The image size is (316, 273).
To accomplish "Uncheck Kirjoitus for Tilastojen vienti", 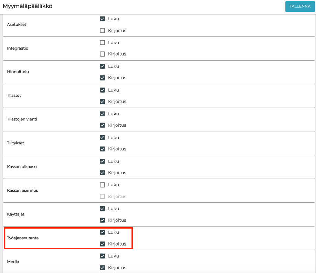I will pos(102,125).
